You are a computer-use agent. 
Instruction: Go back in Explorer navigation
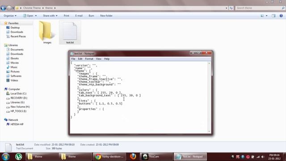[x=3, y=8]
